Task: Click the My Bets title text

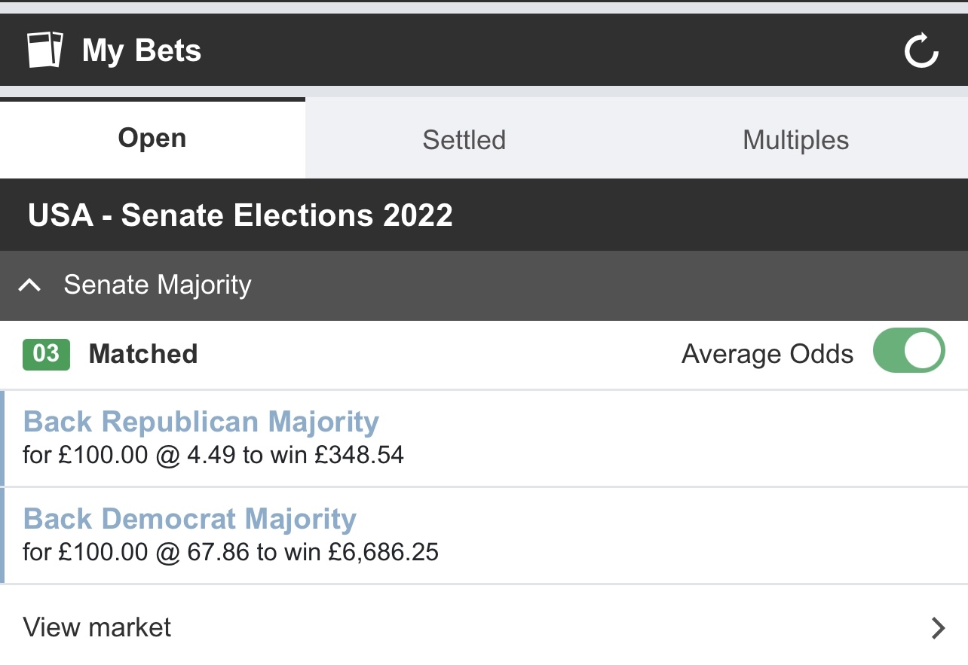Action: [142, 50]
